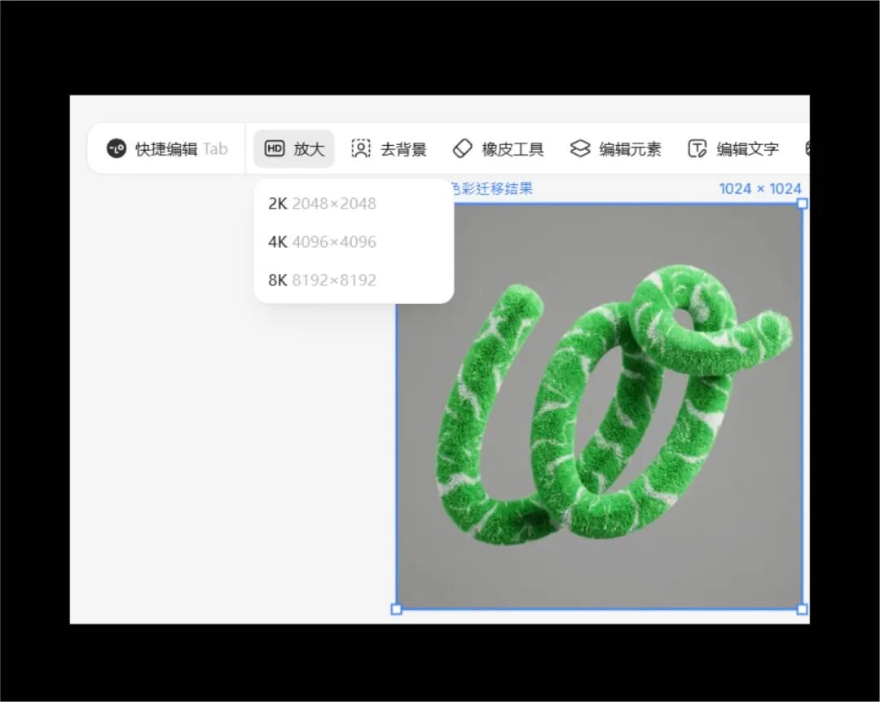
Task: Click the bottom-left resize handle of image
Action: (397, 609)
